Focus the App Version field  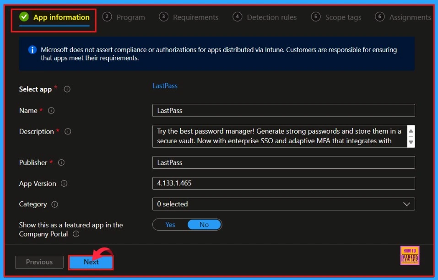pyautogui.click(x=283, y=183)
